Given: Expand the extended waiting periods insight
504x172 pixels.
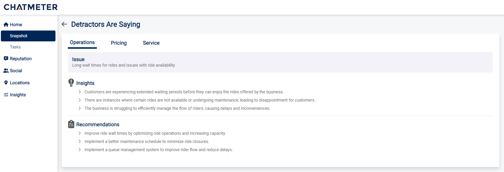Looking at the screenshot, I should pyautogui.click(x=80, y=92).
